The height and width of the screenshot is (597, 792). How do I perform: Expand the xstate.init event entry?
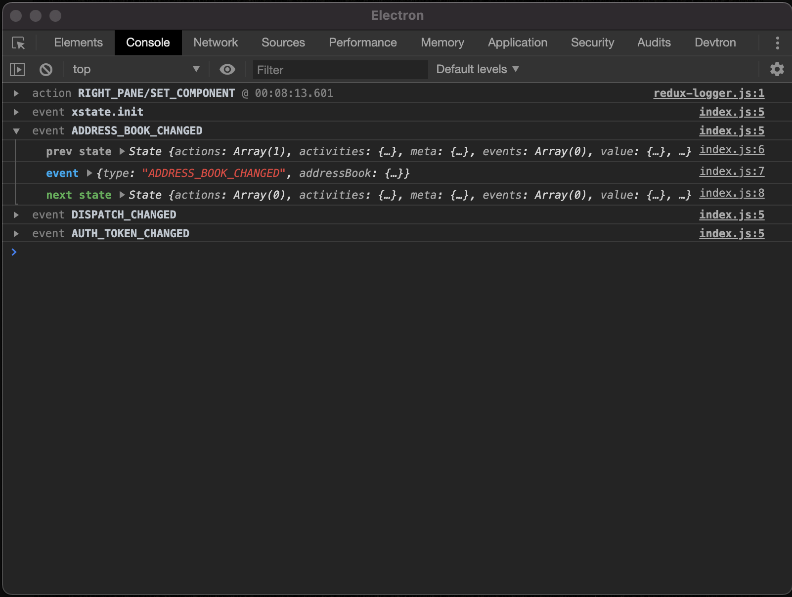16,112
